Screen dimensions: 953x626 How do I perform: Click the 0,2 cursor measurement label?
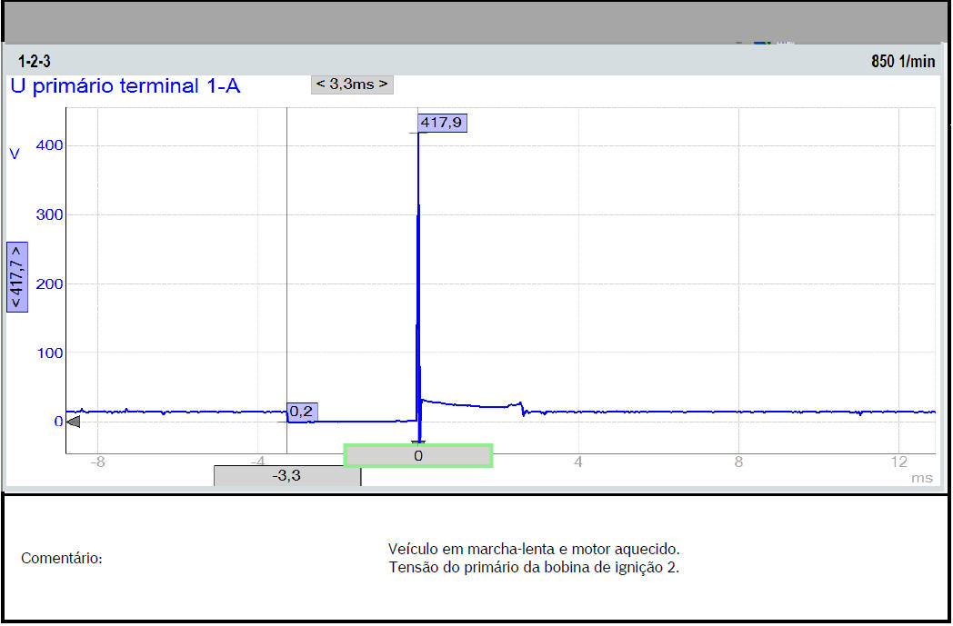click(302, 412)
